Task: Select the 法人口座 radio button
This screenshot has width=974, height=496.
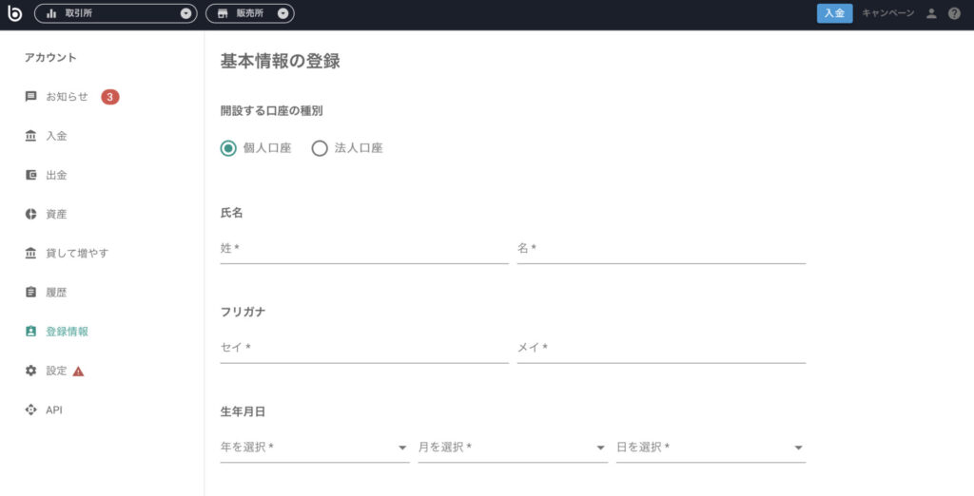Action: [x=320, y=148]
